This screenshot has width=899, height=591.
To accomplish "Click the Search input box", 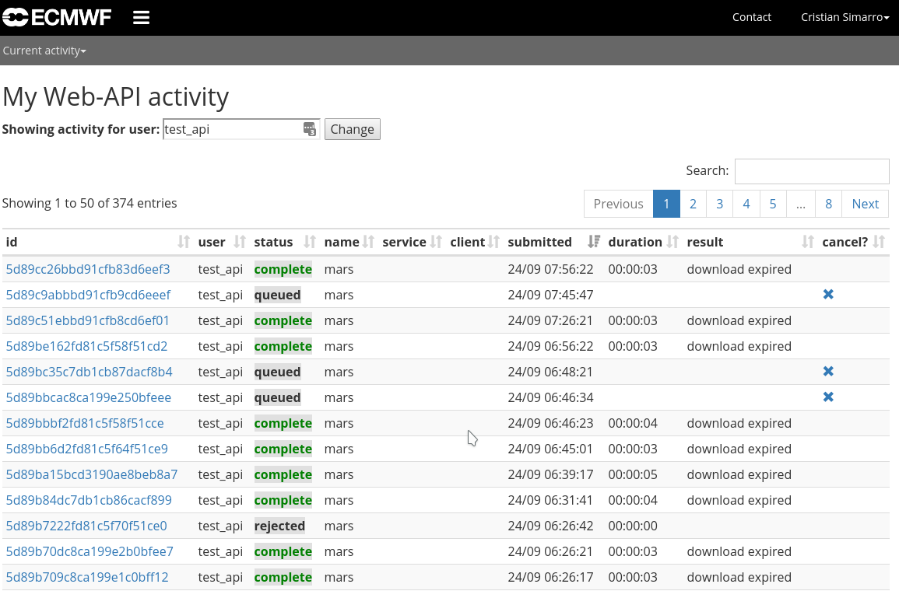I will pyautogui.click(x=811, y=171).
